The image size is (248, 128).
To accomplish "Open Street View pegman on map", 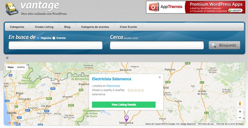I will coord(240,104).
